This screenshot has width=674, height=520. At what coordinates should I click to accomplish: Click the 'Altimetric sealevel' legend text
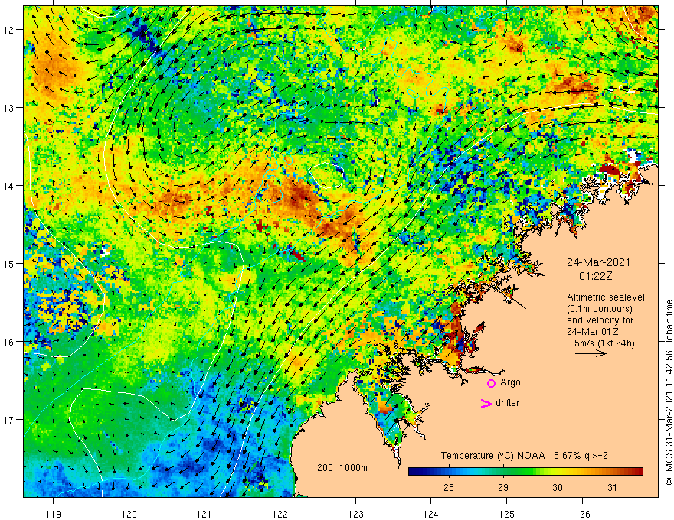click(605, 297)
